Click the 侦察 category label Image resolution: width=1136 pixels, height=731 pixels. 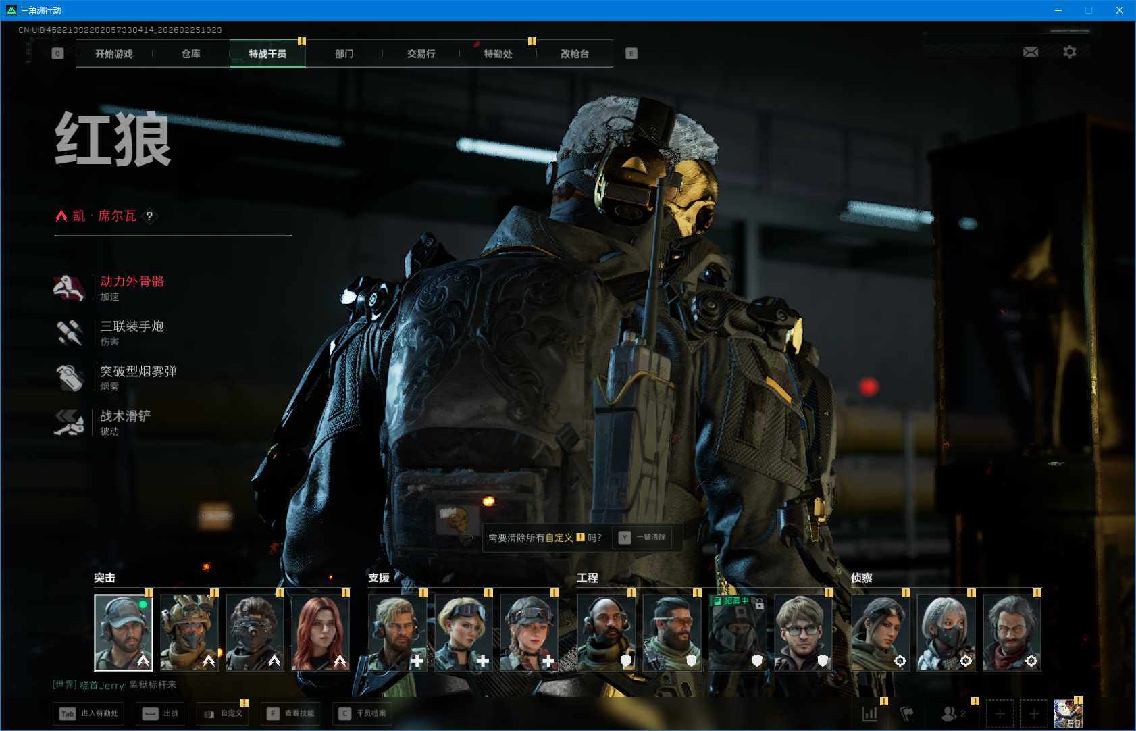862,578
